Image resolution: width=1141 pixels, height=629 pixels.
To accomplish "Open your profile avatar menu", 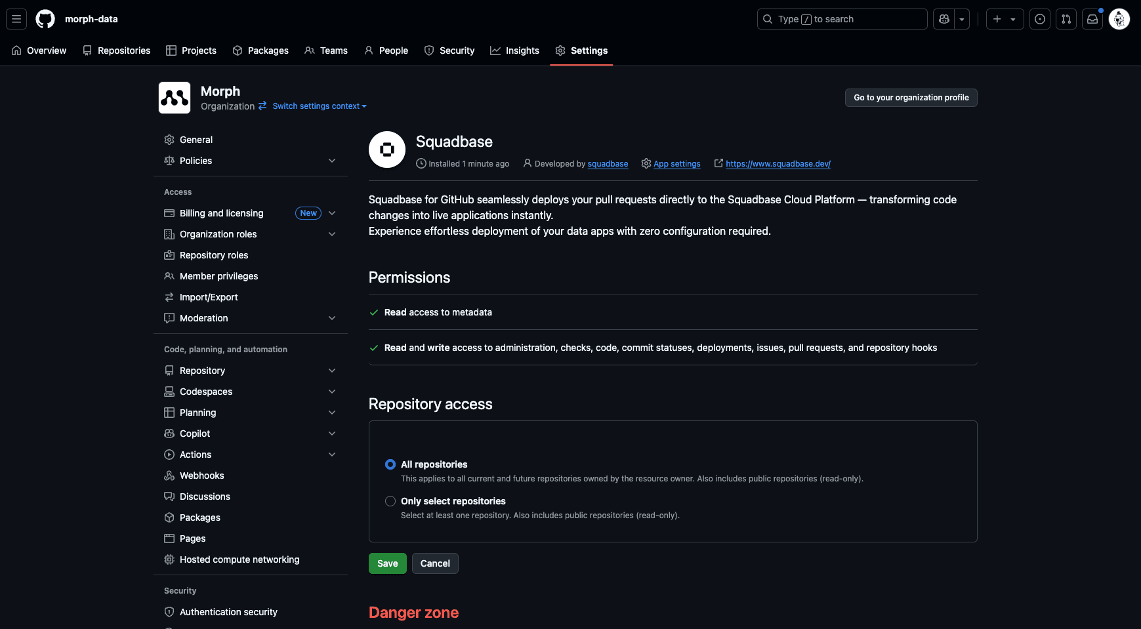I will pos(1119,19).
